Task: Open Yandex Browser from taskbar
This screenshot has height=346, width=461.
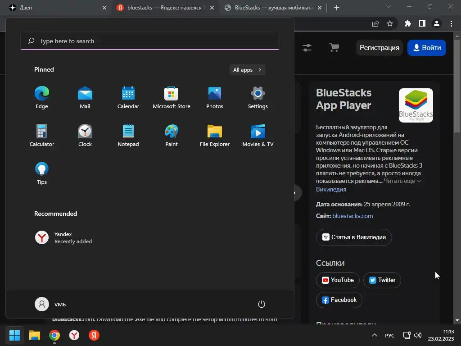Action: click(x=74, y=335)
